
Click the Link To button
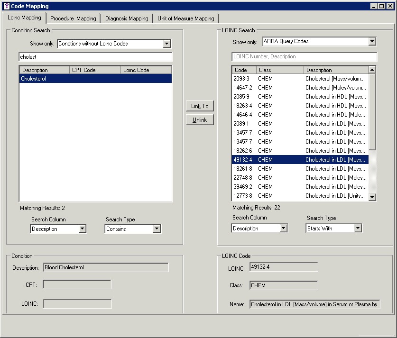(200, 106)
